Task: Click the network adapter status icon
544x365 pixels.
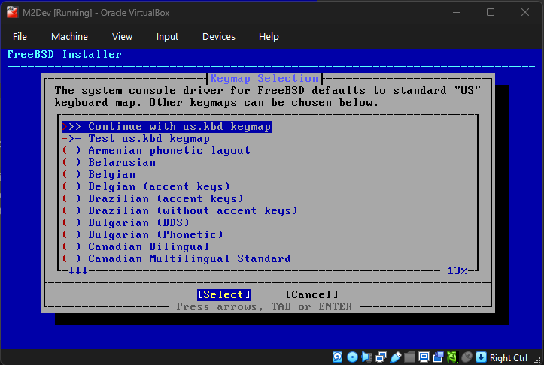Action: point(380,357)
